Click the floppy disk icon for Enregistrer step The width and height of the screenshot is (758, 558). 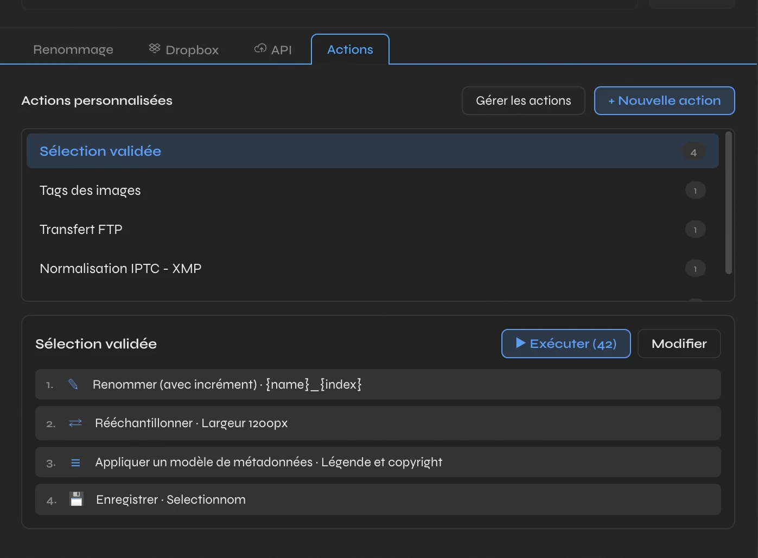click(x=77, y=499)
